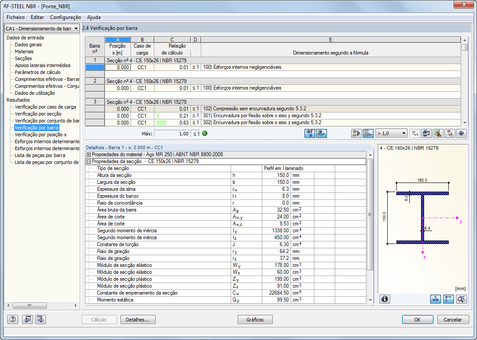Image resolution: width=477 pixels, height=340 pixels.
Task: Open the Configuração menu
Action: coord(65,17)
